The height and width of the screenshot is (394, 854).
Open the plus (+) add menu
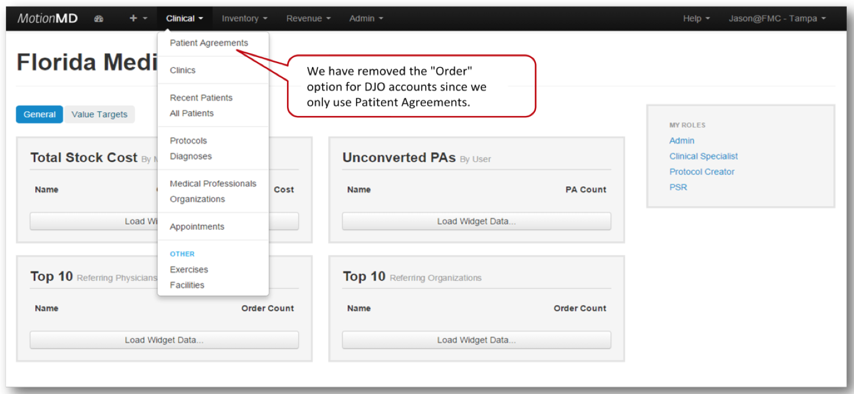pos(138,18)
